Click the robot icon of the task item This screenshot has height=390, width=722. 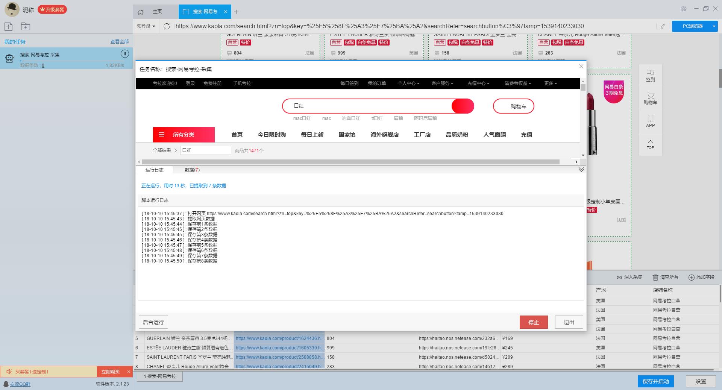tap(9, 58)
